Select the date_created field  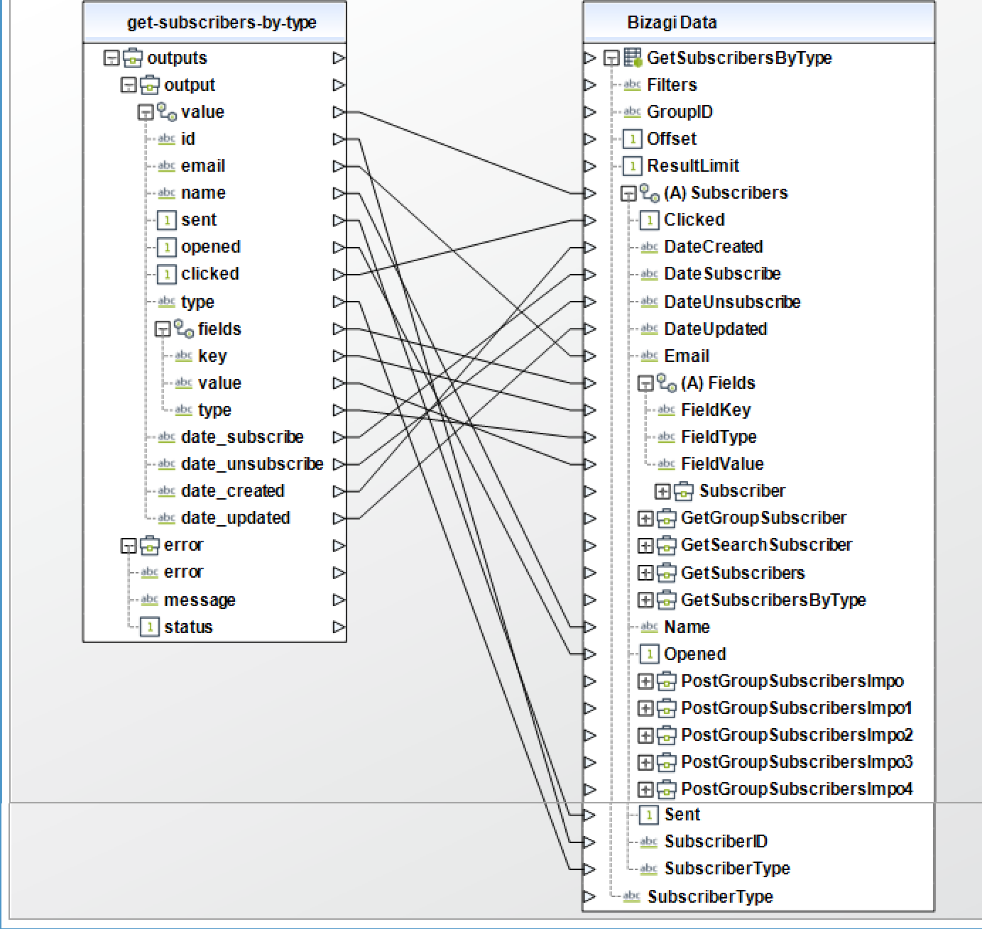[x=232, y=491]
